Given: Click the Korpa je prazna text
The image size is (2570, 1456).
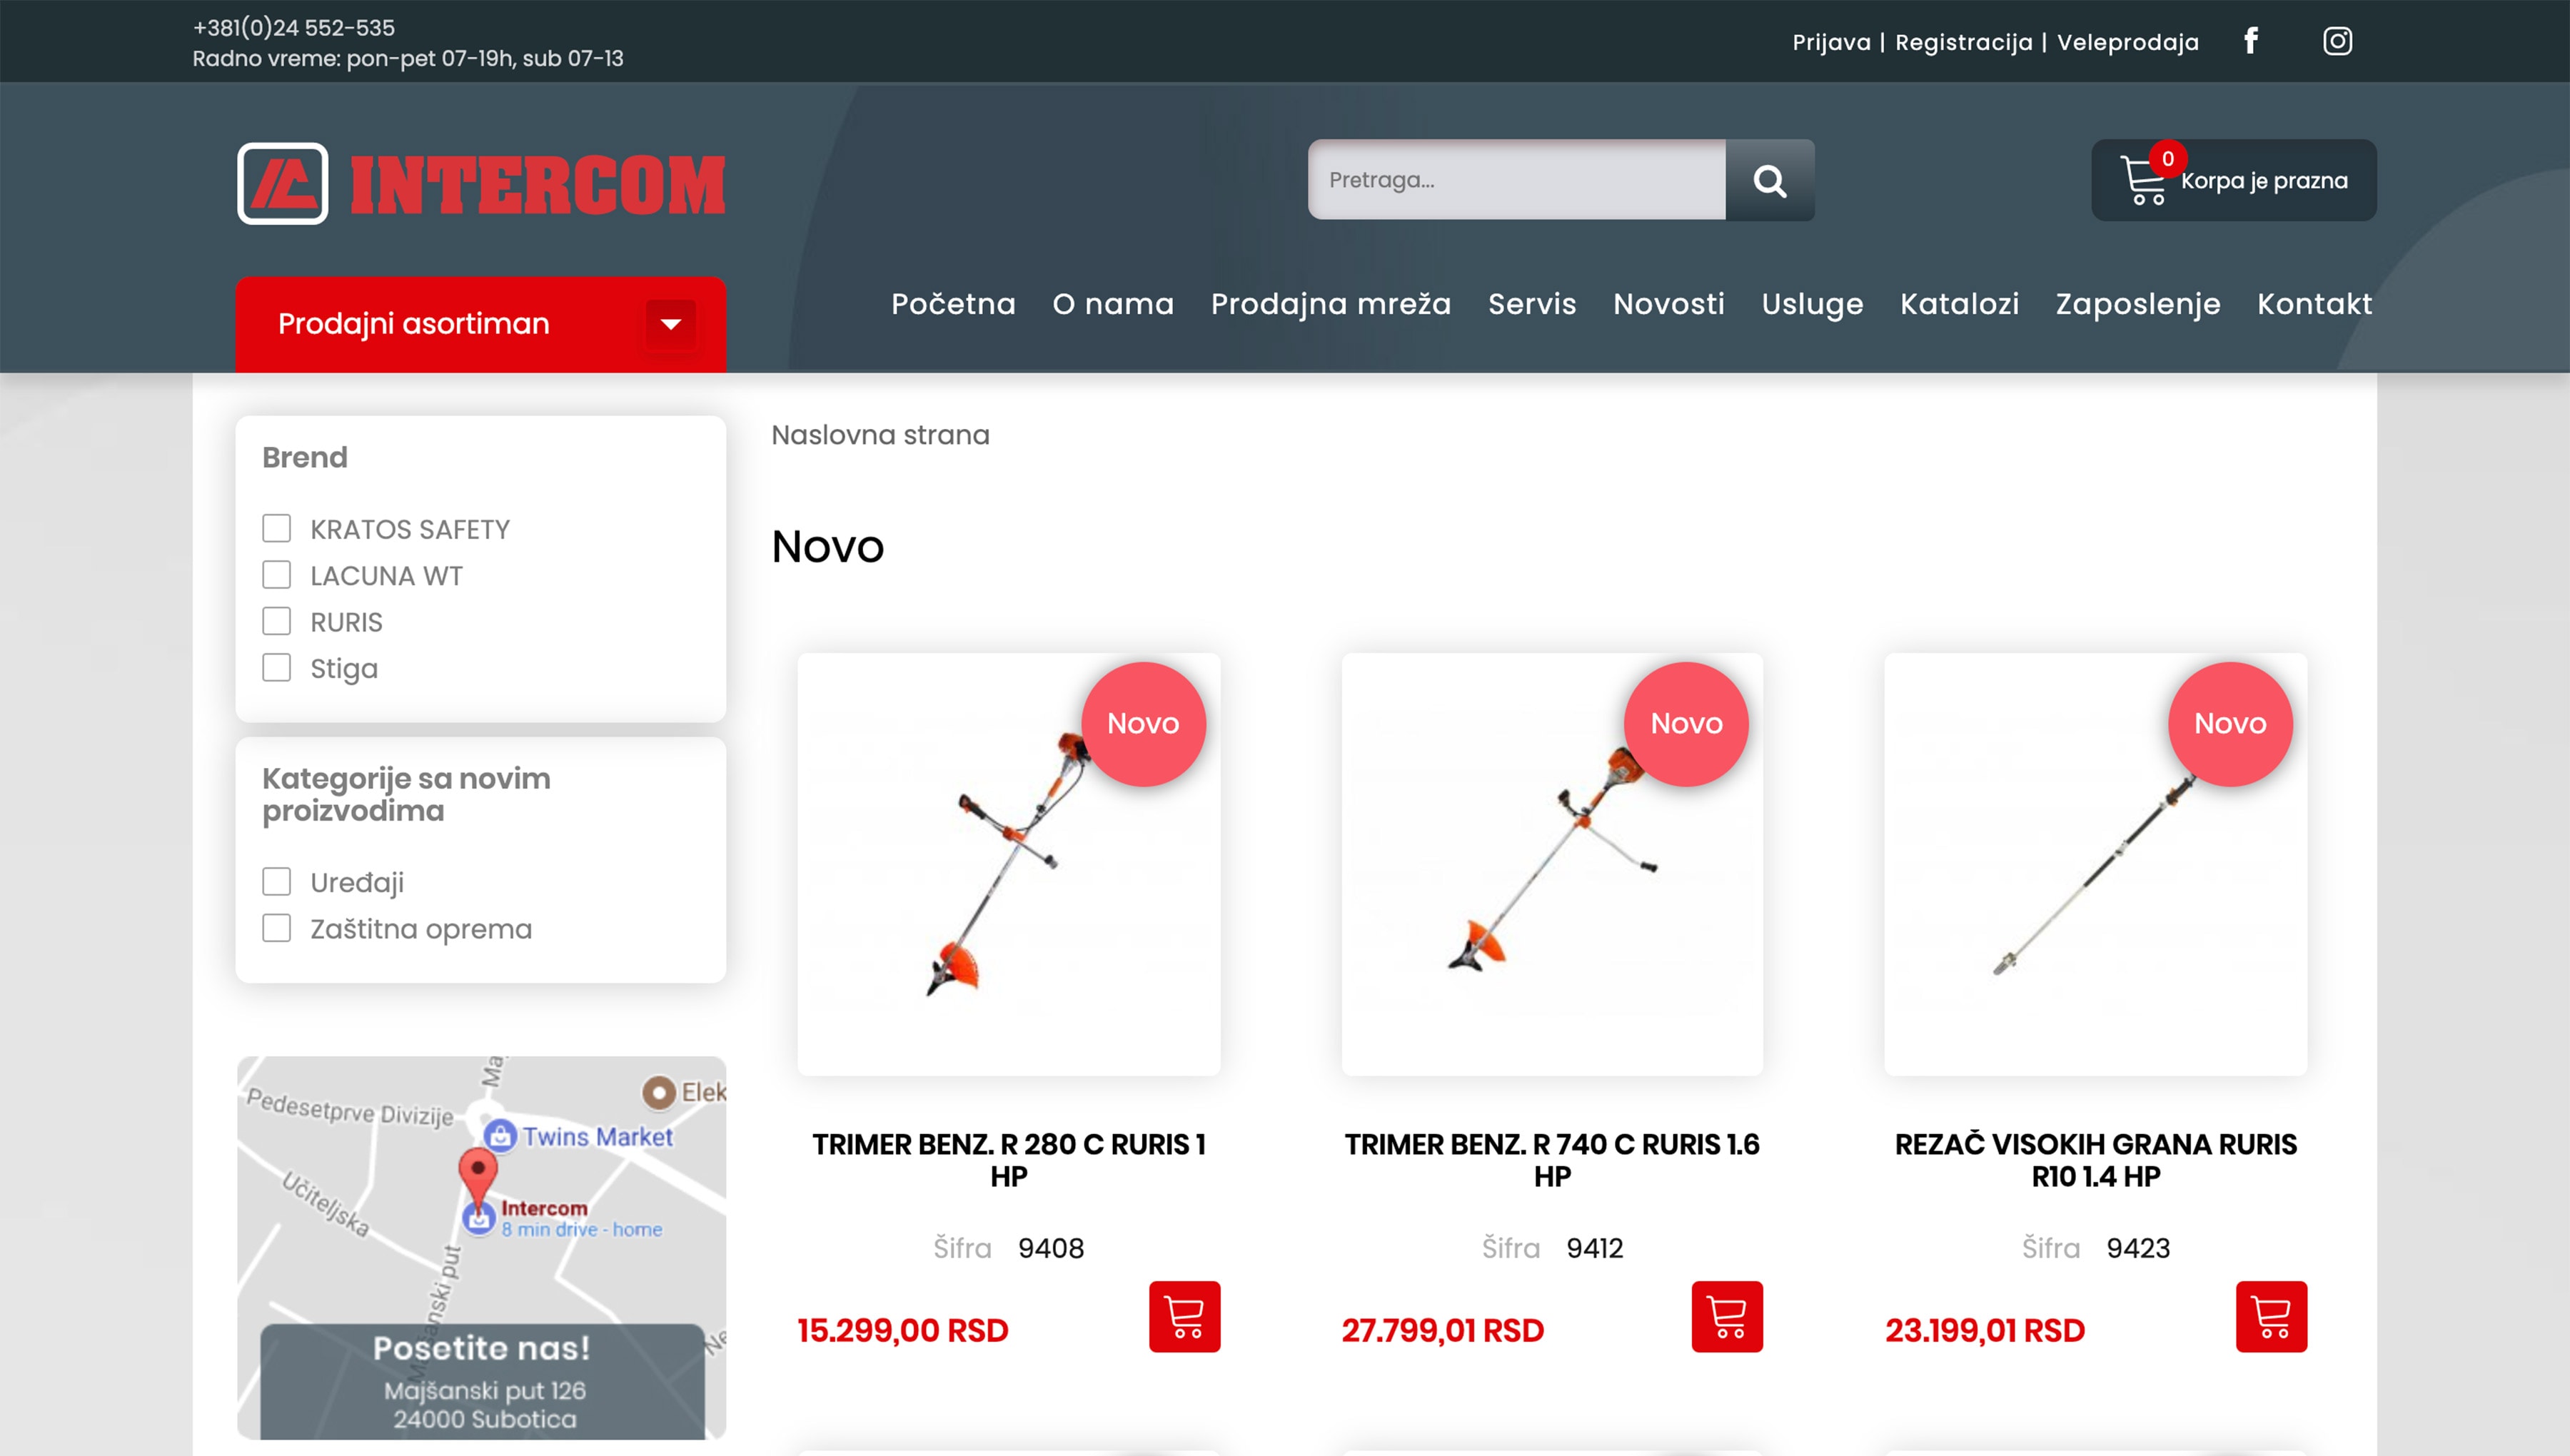Looking at the screenshot, I should pos(2264,181).
